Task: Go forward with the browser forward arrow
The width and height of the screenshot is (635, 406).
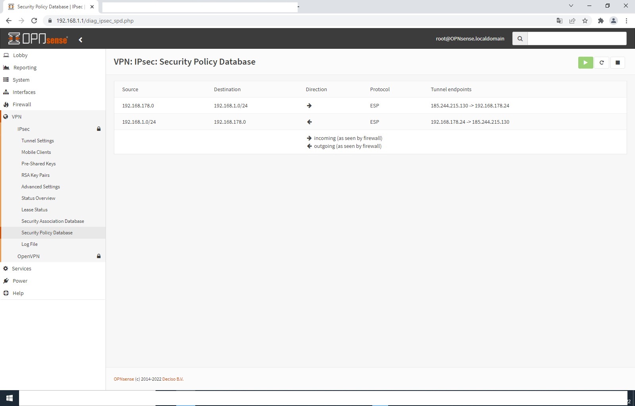Action: [x=21, y=21]
